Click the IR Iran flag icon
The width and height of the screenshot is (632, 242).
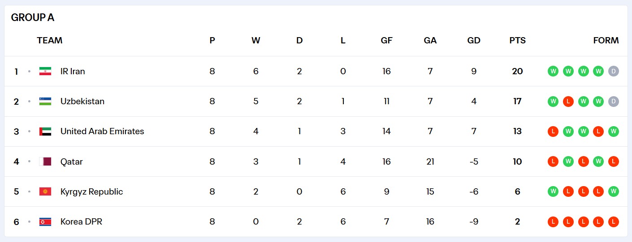point(45,71)
